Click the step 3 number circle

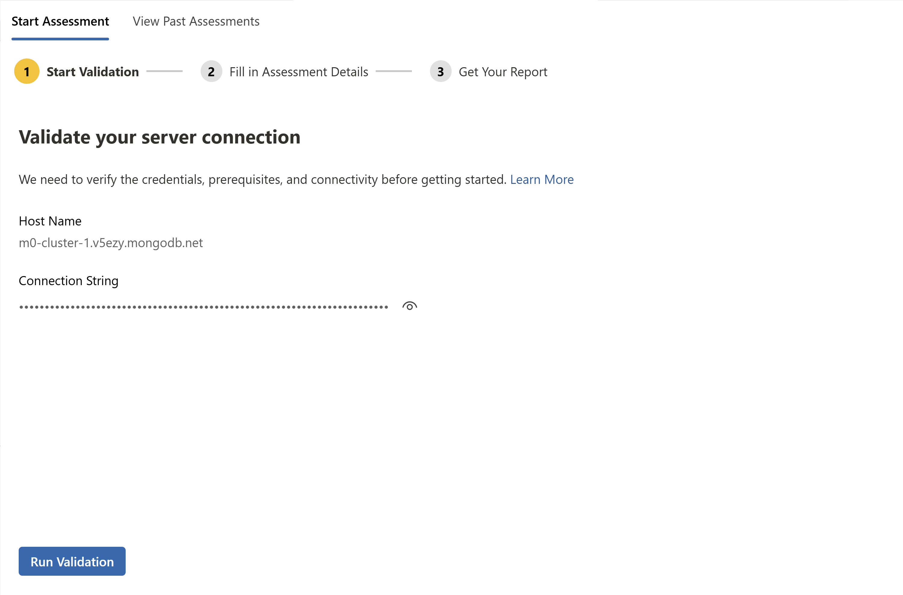click(440, 71)
